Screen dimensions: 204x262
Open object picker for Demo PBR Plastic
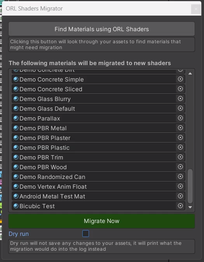coord(180,147)
